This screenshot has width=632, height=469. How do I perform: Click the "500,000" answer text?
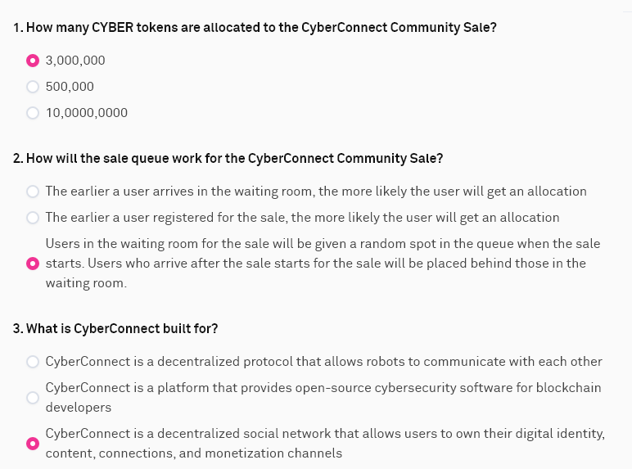pyautogui.click(x=70, y=87)
